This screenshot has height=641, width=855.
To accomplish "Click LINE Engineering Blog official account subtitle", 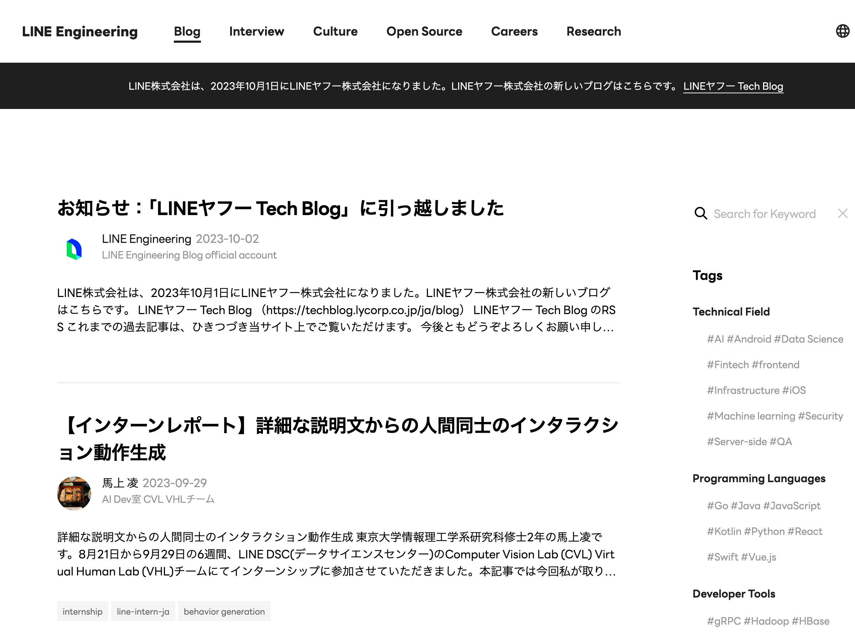I will 189,255.
